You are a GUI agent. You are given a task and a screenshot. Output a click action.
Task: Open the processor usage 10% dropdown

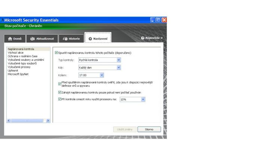click(133, 99)
